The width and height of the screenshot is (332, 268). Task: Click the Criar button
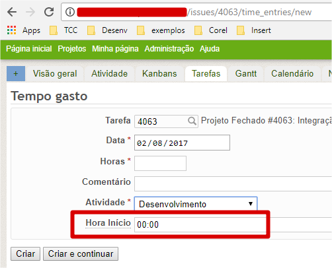tap(25, 253)
